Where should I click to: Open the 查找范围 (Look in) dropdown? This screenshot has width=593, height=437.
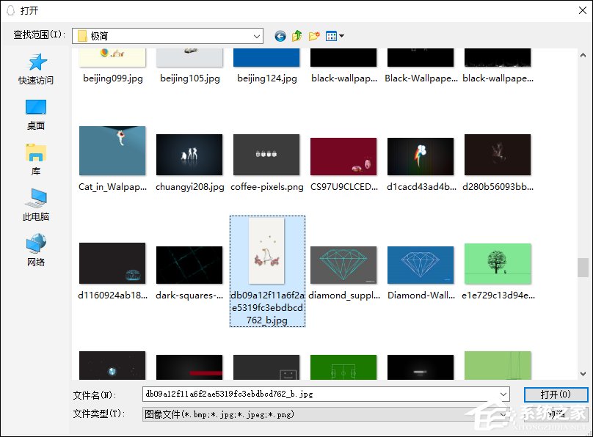click(256, 35)
